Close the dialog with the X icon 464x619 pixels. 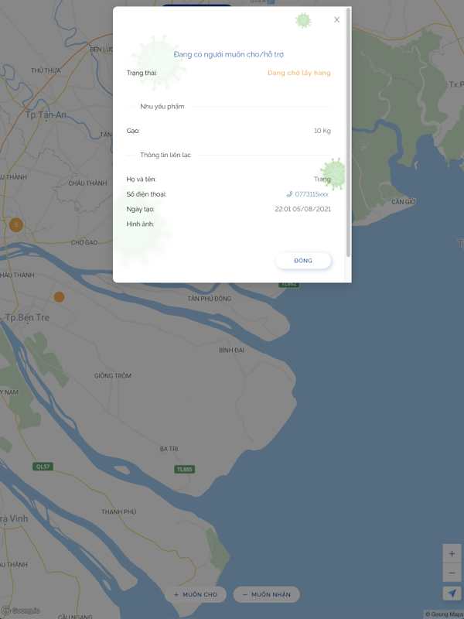(336, 20)
